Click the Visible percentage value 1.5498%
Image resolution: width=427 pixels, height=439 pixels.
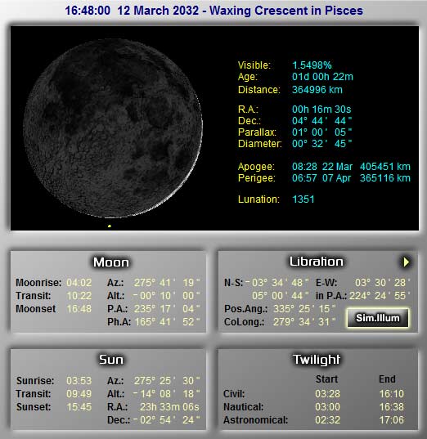(x=312, y=65)
